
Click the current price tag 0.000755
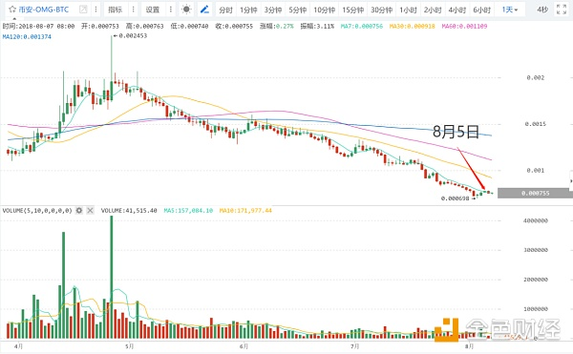535,193
